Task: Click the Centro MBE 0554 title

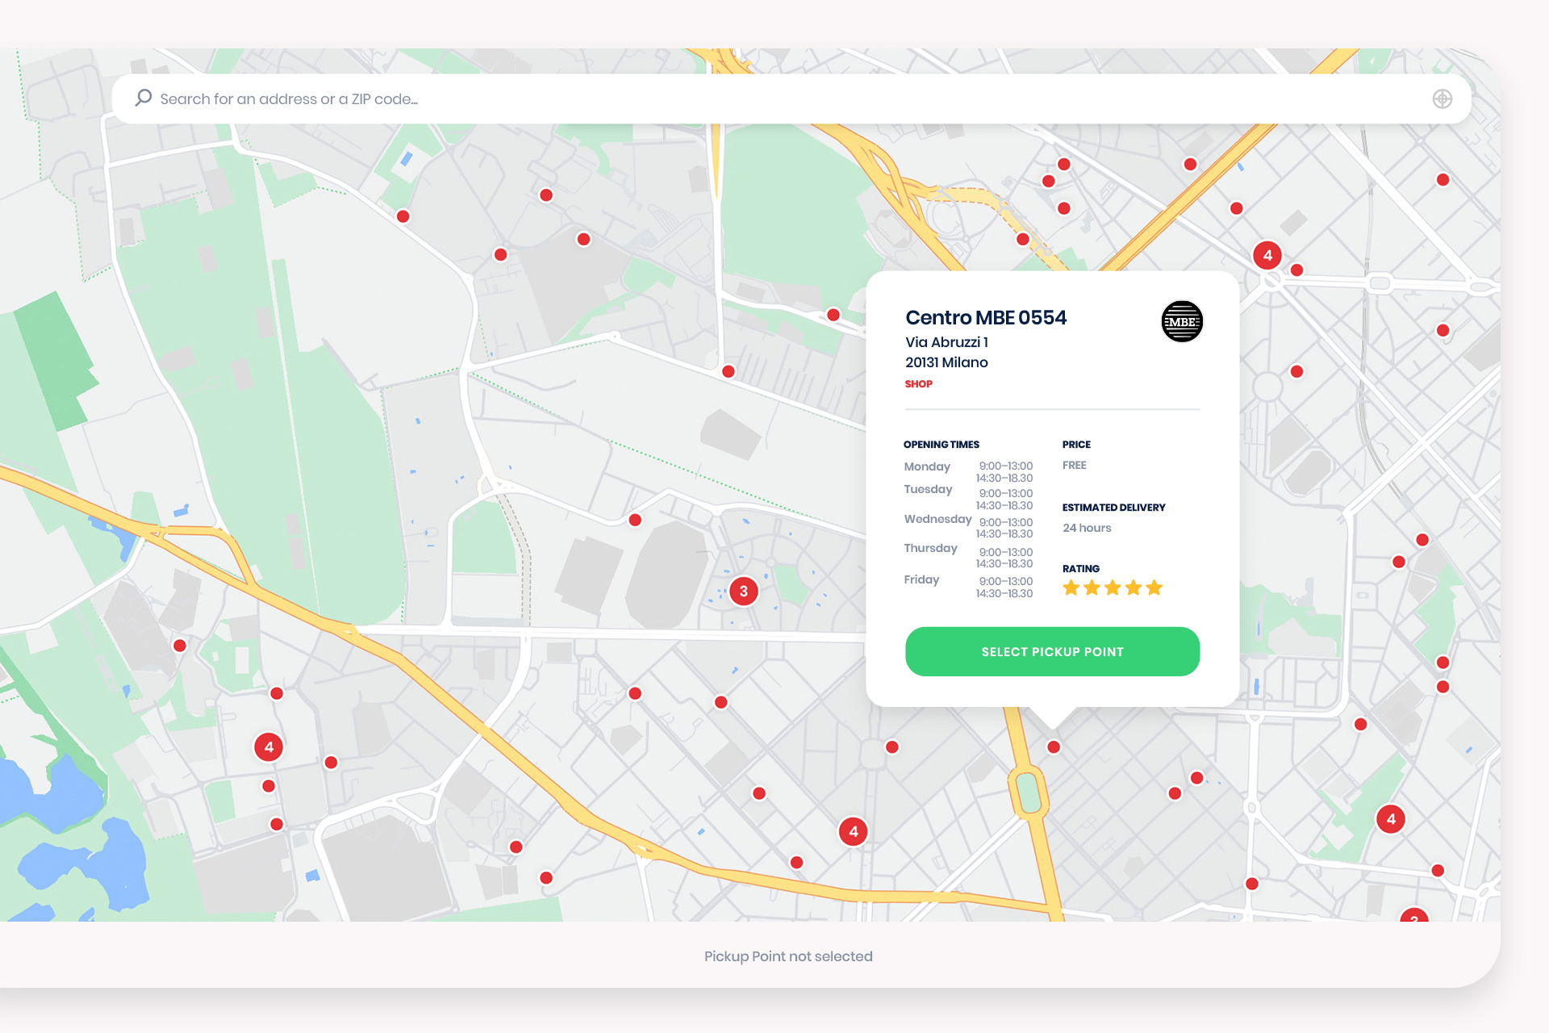Action: point(985,318)
